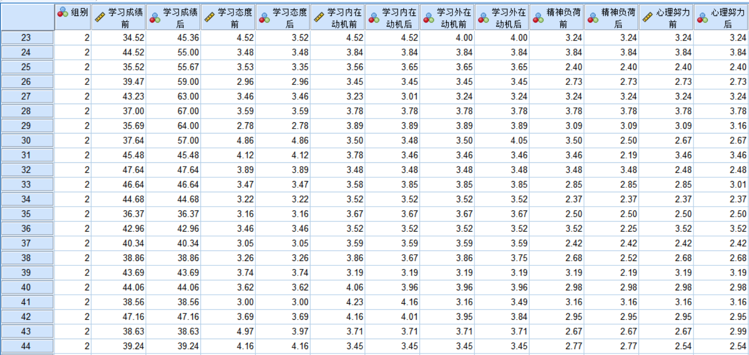
Task: Click nominal icon beside 学习内在动机后 header
Action: (x=374, y=18)
